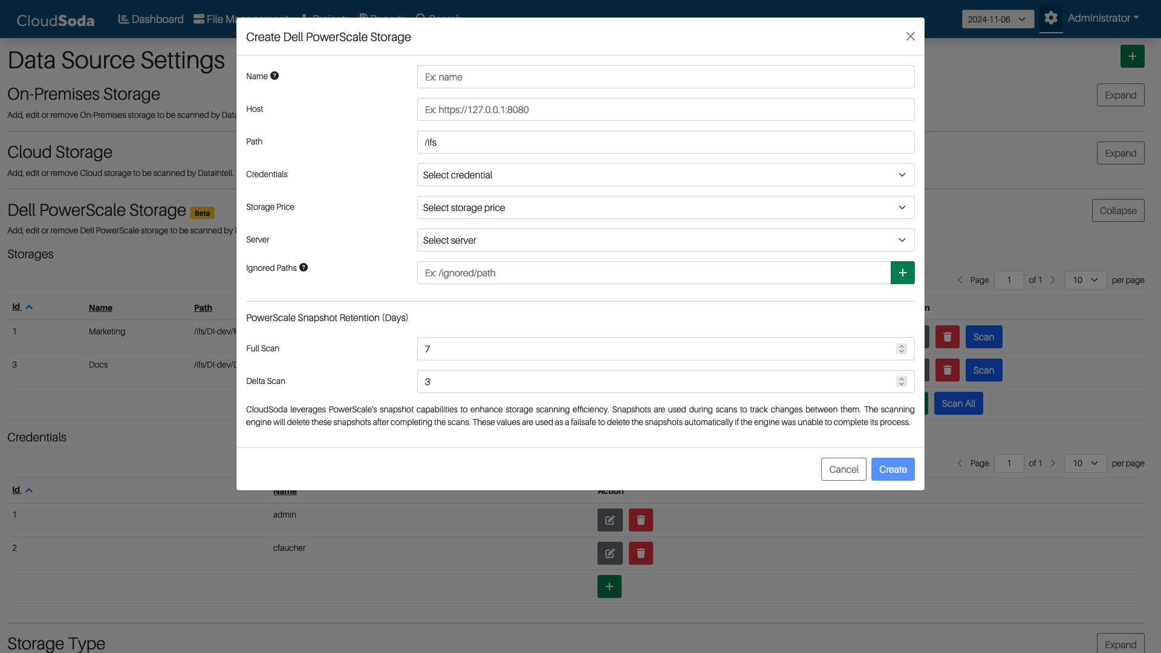This screenshot has height=653, width=1161.
Task: Scan the Marketing storage
Action: 983,337
